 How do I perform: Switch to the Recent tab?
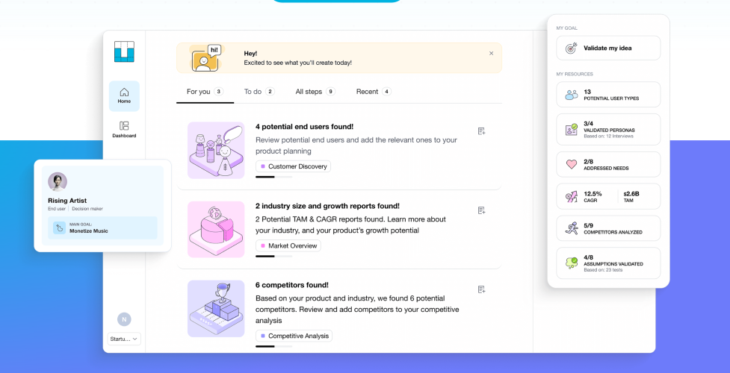pos(374,92)
